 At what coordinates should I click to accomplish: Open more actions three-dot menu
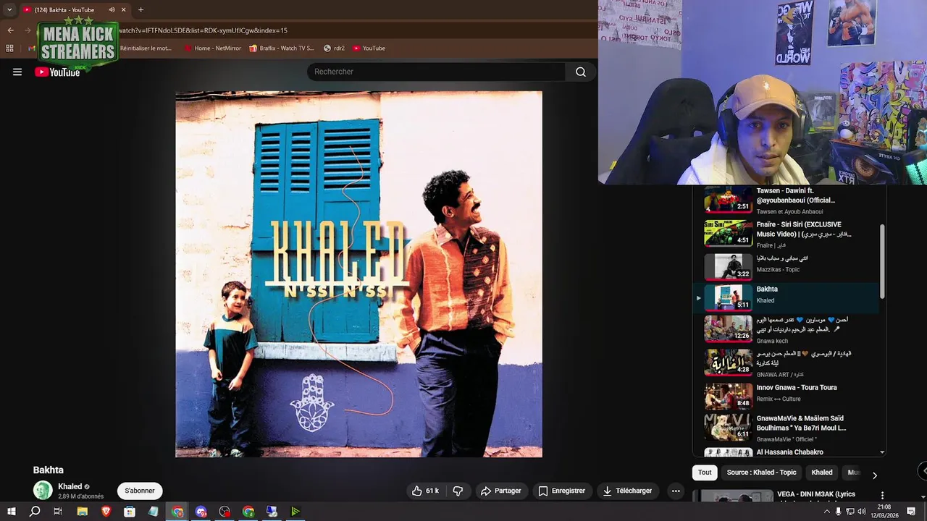pyautogui.click(x=676, y=491)
